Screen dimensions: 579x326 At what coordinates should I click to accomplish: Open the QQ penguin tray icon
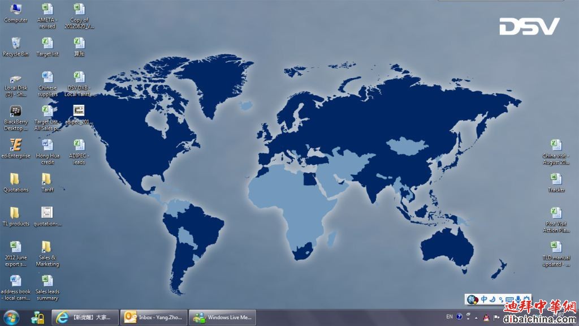[x=486, y=318]
